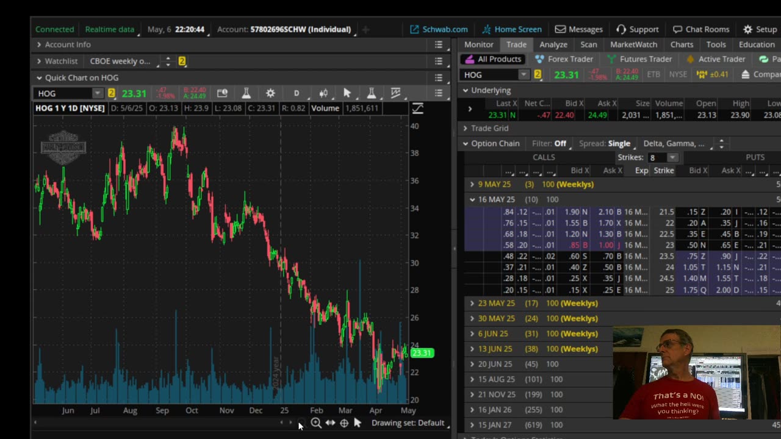This screenshot has height=439, width=781.
Task: Collapse the 16 MAY 25 expiration row
Action: click(472, 199)
